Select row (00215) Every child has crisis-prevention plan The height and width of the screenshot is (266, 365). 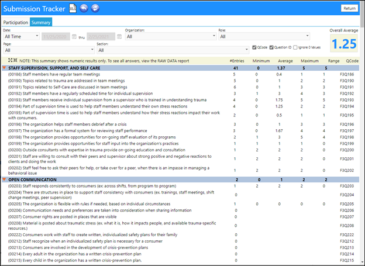pyautogui.click(x=180, y=260)
